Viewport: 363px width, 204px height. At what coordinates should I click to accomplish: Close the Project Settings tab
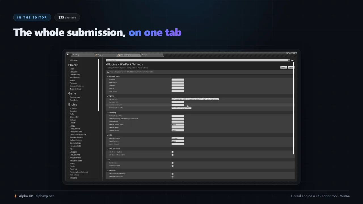pyautogui.click(x=139, y=55)
